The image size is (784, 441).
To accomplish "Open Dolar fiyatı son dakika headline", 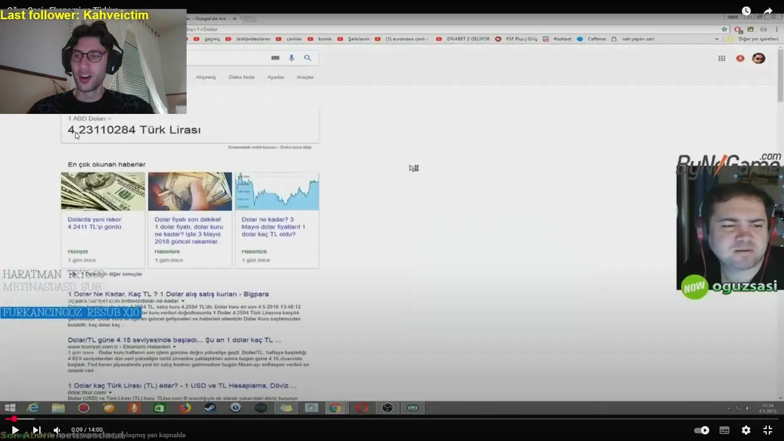I will point(189,230).
